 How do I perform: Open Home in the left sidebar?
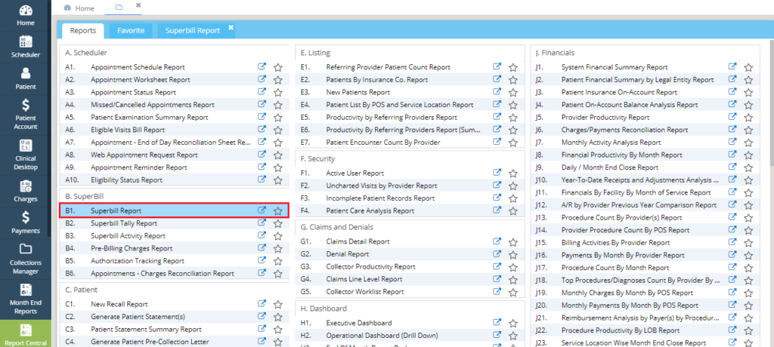tap(25, 16)
